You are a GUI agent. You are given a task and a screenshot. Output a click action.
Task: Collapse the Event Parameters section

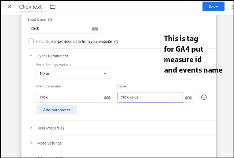coord(31,56)
